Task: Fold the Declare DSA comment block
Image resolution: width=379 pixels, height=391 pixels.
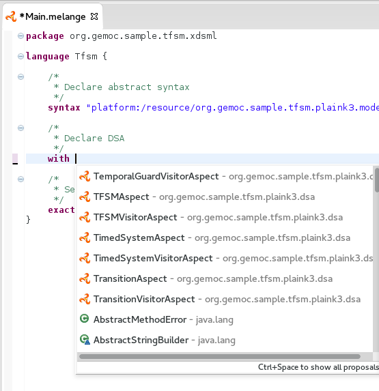Action: pyautogui.click(x=20, y=128)
